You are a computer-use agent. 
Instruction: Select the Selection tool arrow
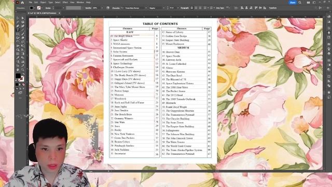(18, 18)
